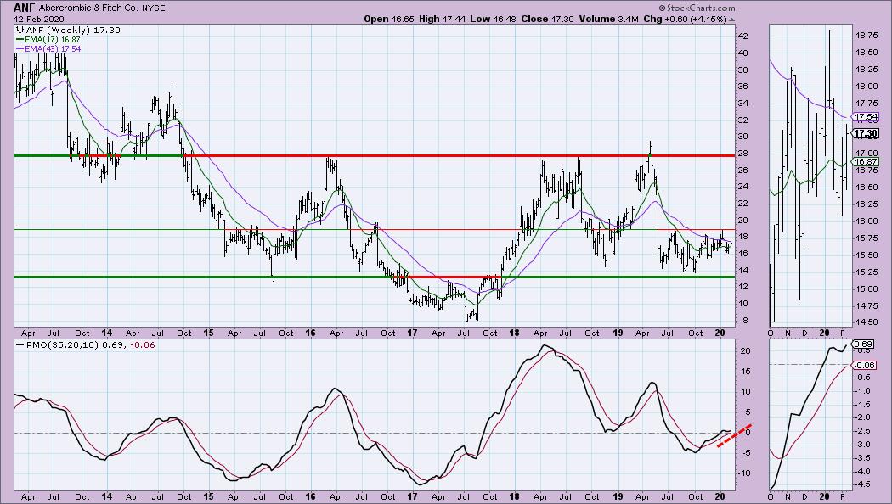Click the bold 17.30 last-price tag on zoom axis
Image resolution: width=892 pixels, height=504 pixels.
coord(866,133)
